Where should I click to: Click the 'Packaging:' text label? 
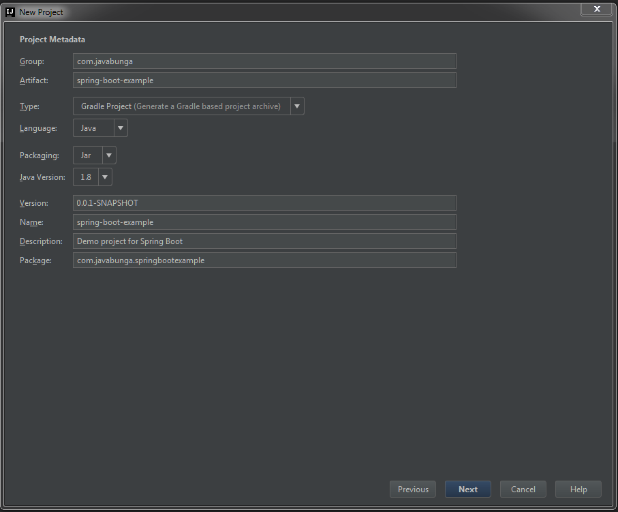pyautogui.click(x=40, y=155)
